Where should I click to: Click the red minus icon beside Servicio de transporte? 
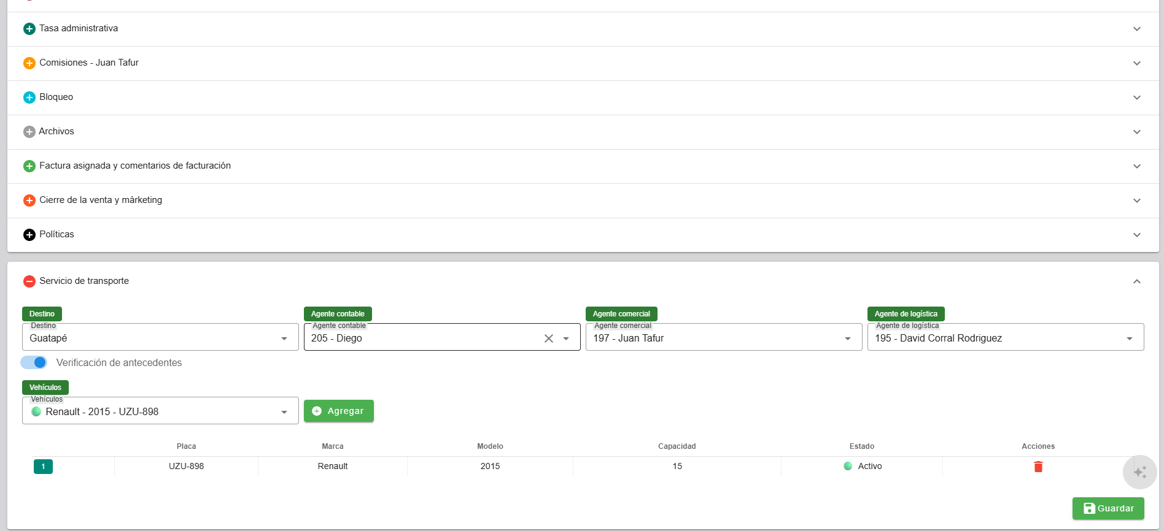click(29, 281)
